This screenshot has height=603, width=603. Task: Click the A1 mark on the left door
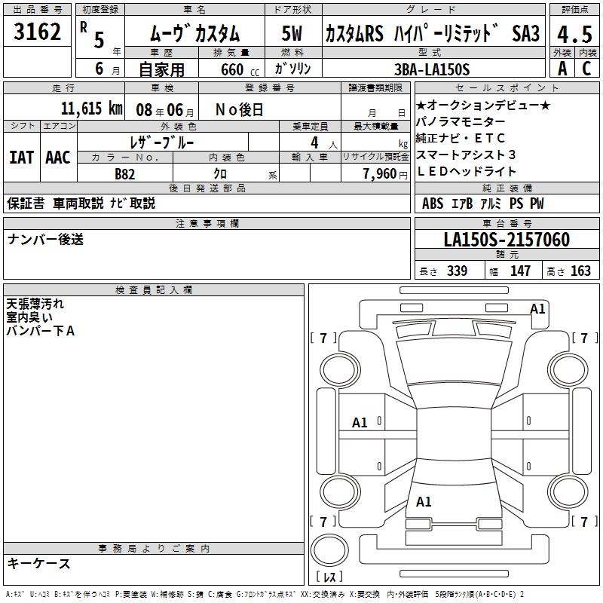360,423
